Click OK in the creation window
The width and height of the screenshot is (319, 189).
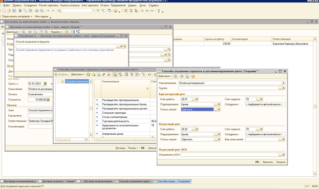257,162
